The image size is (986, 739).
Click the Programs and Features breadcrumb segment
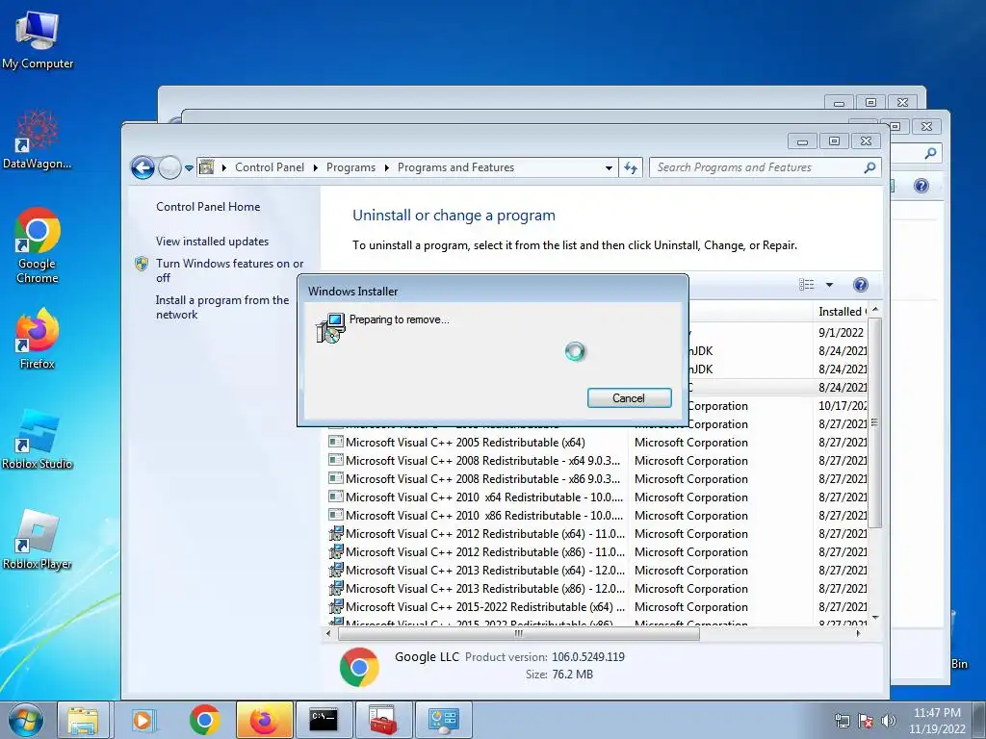pos(455,167)
